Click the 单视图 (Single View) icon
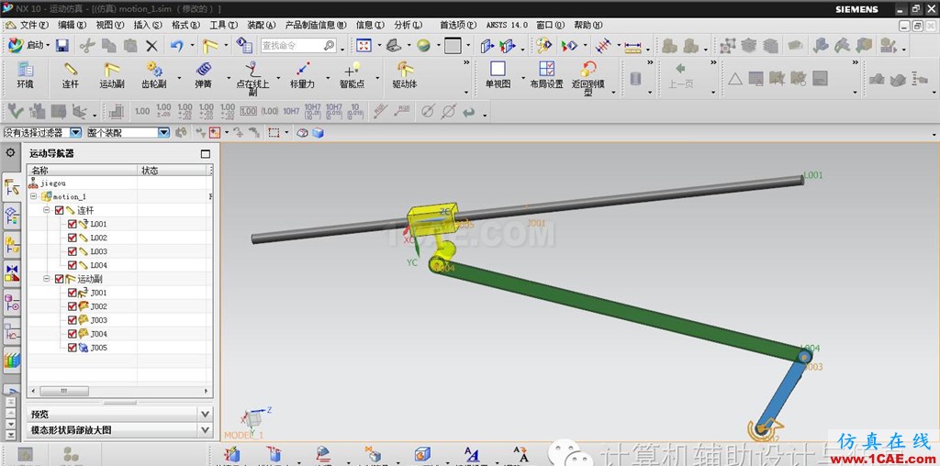 pos(498,75)
